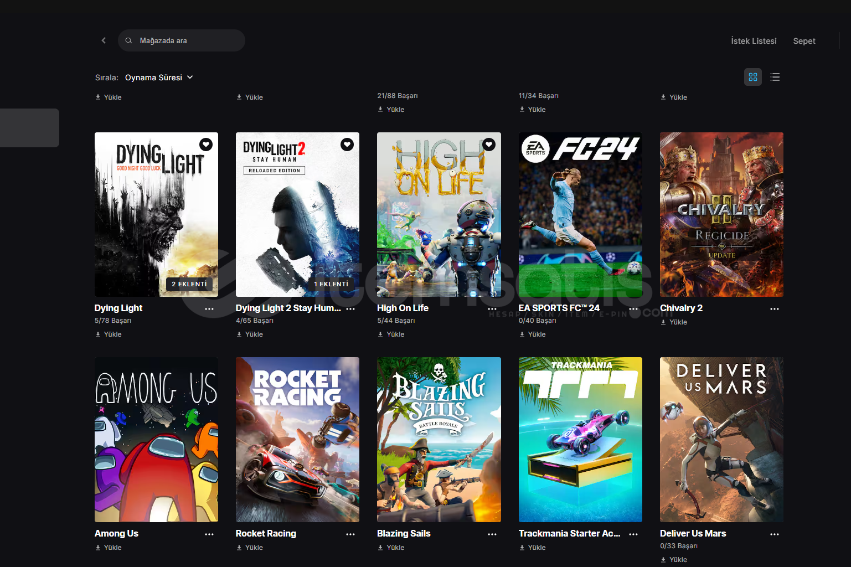Open more options for EA SPORTS FC 24
This screenshot has height=567, width=851.
[633, 309]
